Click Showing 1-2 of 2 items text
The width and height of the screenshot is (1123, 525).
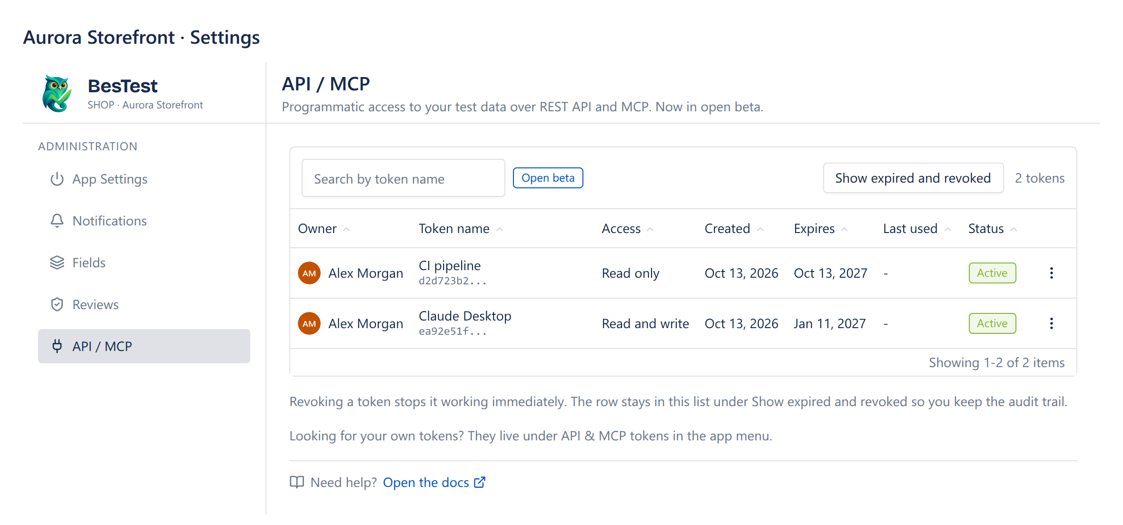[x=997, y=362]
